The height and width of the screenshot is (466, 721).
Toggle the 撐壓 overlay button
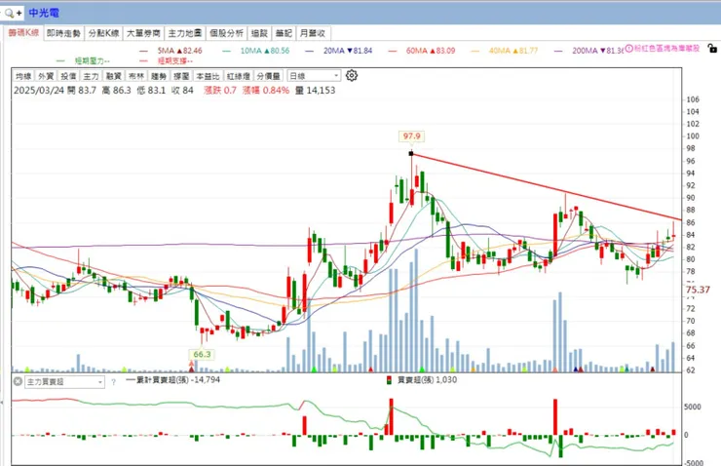pyautogui.click(x=180, y=76)
